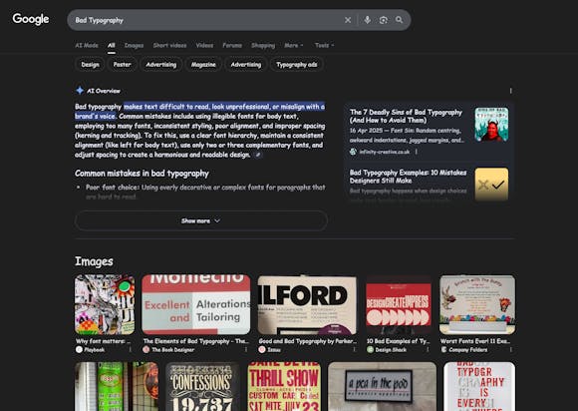Select the Magazine filter chip

point(203,65)
